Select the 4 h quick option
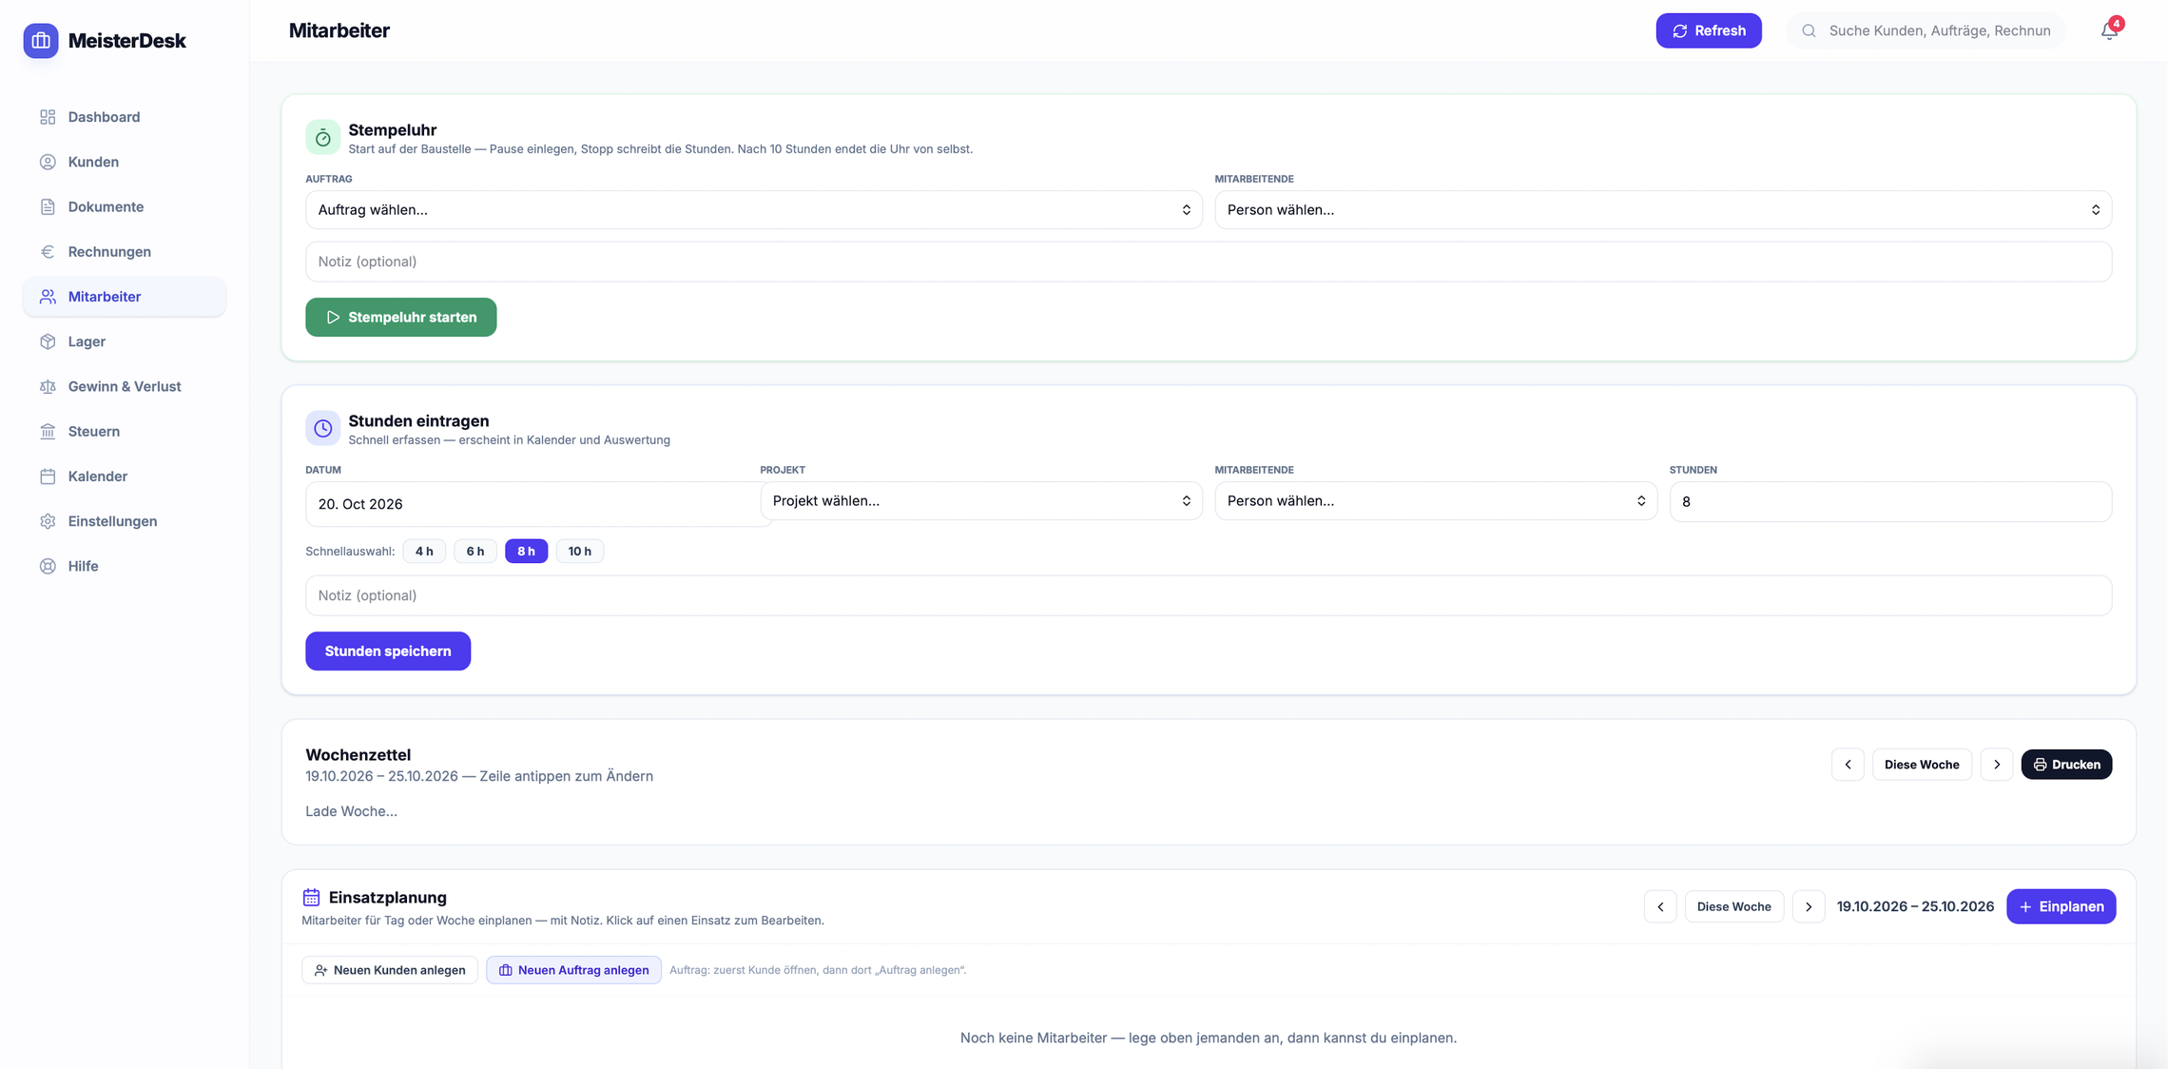 click(424, 551)
